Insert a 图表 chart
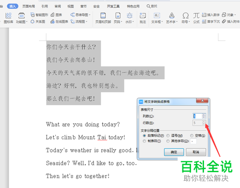This screenshot has width=240, height=188. (x=56, y=15)
